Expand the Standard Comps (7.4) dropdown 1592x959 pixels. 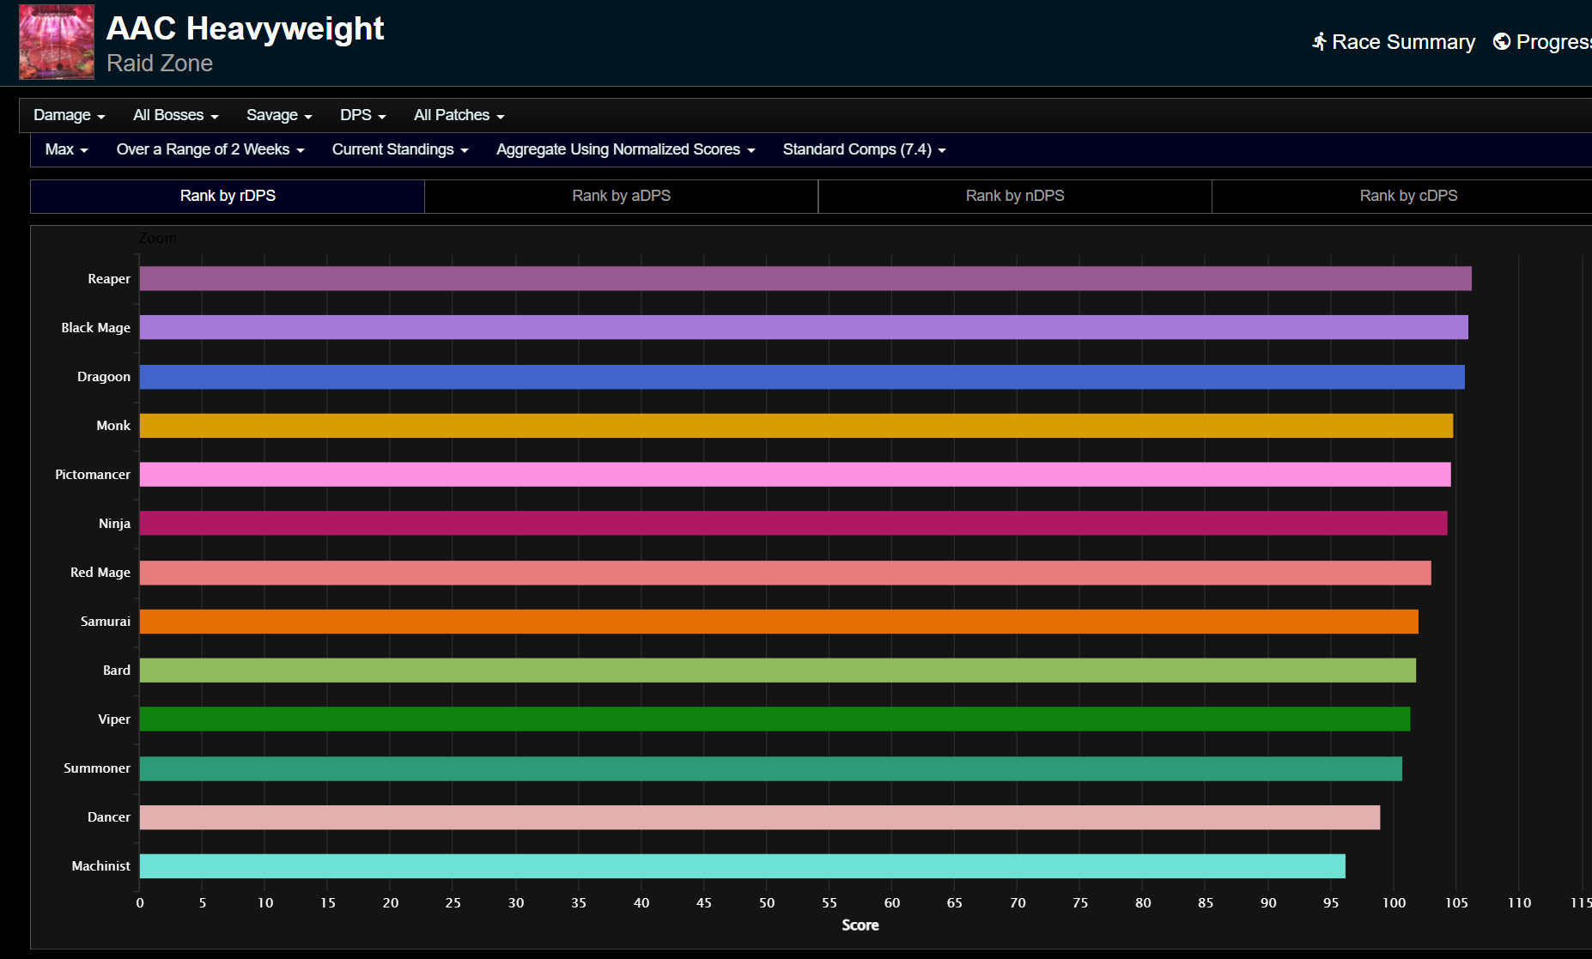[x=865, y=149]
